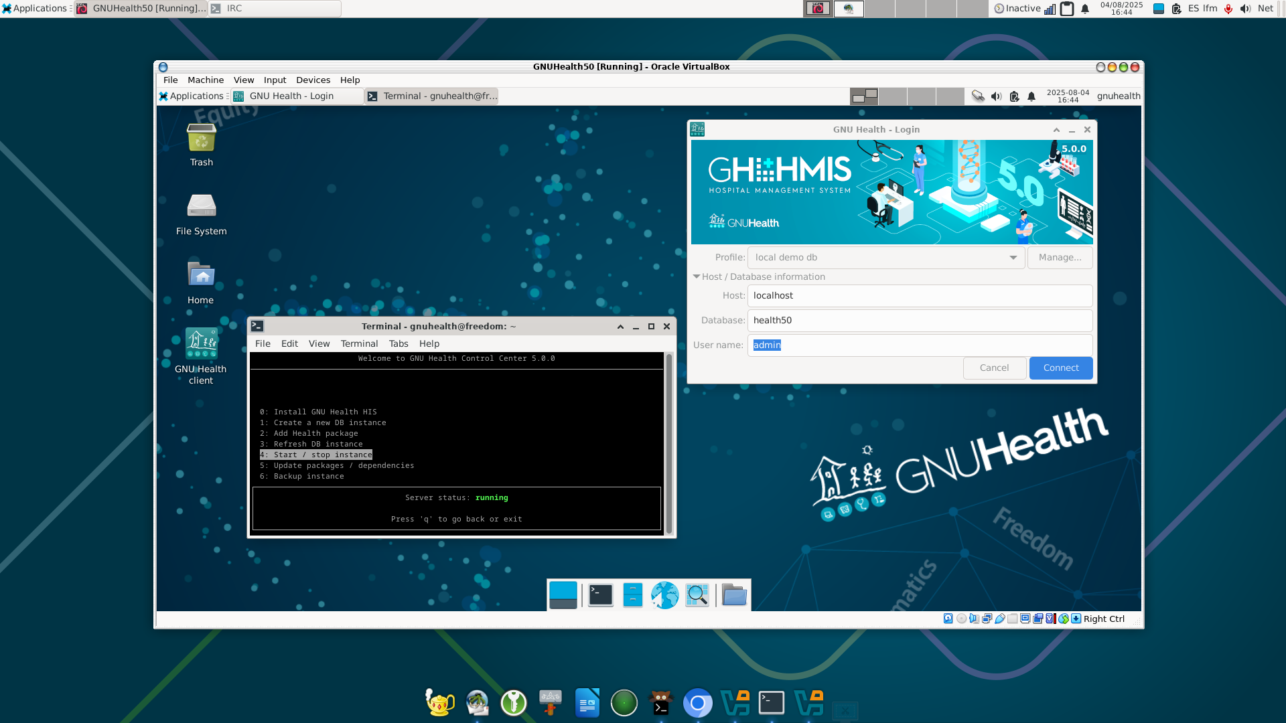Click "6: Backup instance" in terminal

[x=302, y=476]
